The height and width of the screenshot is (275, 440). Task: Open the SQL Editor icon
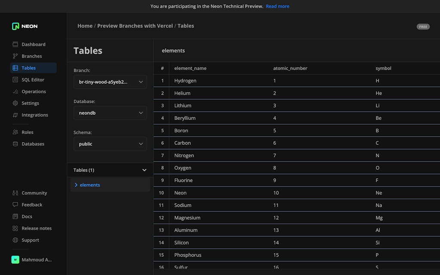click(15, 80)
